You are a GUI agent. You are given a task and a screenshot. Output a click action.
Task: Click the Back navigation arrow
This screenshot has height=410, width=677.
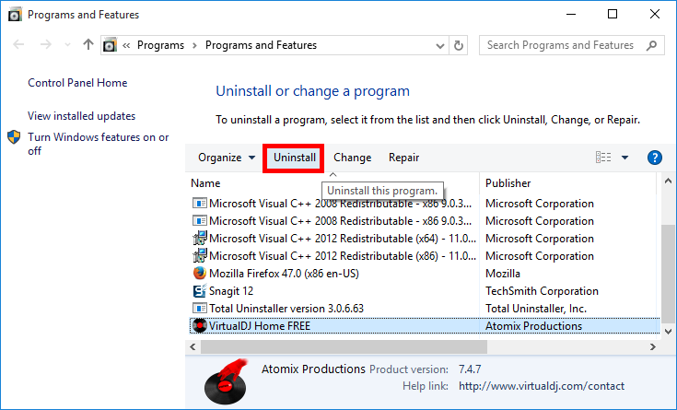[x=18, y=44]
